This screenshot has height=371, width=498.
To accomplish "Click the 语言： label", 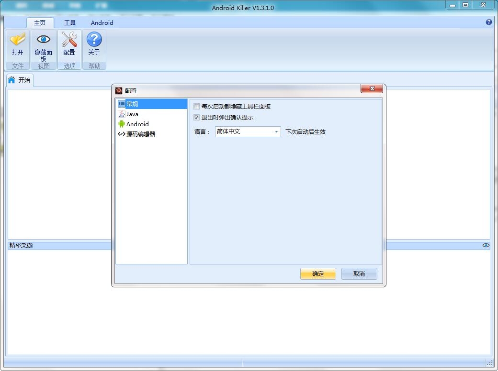I will coord(202,131).
